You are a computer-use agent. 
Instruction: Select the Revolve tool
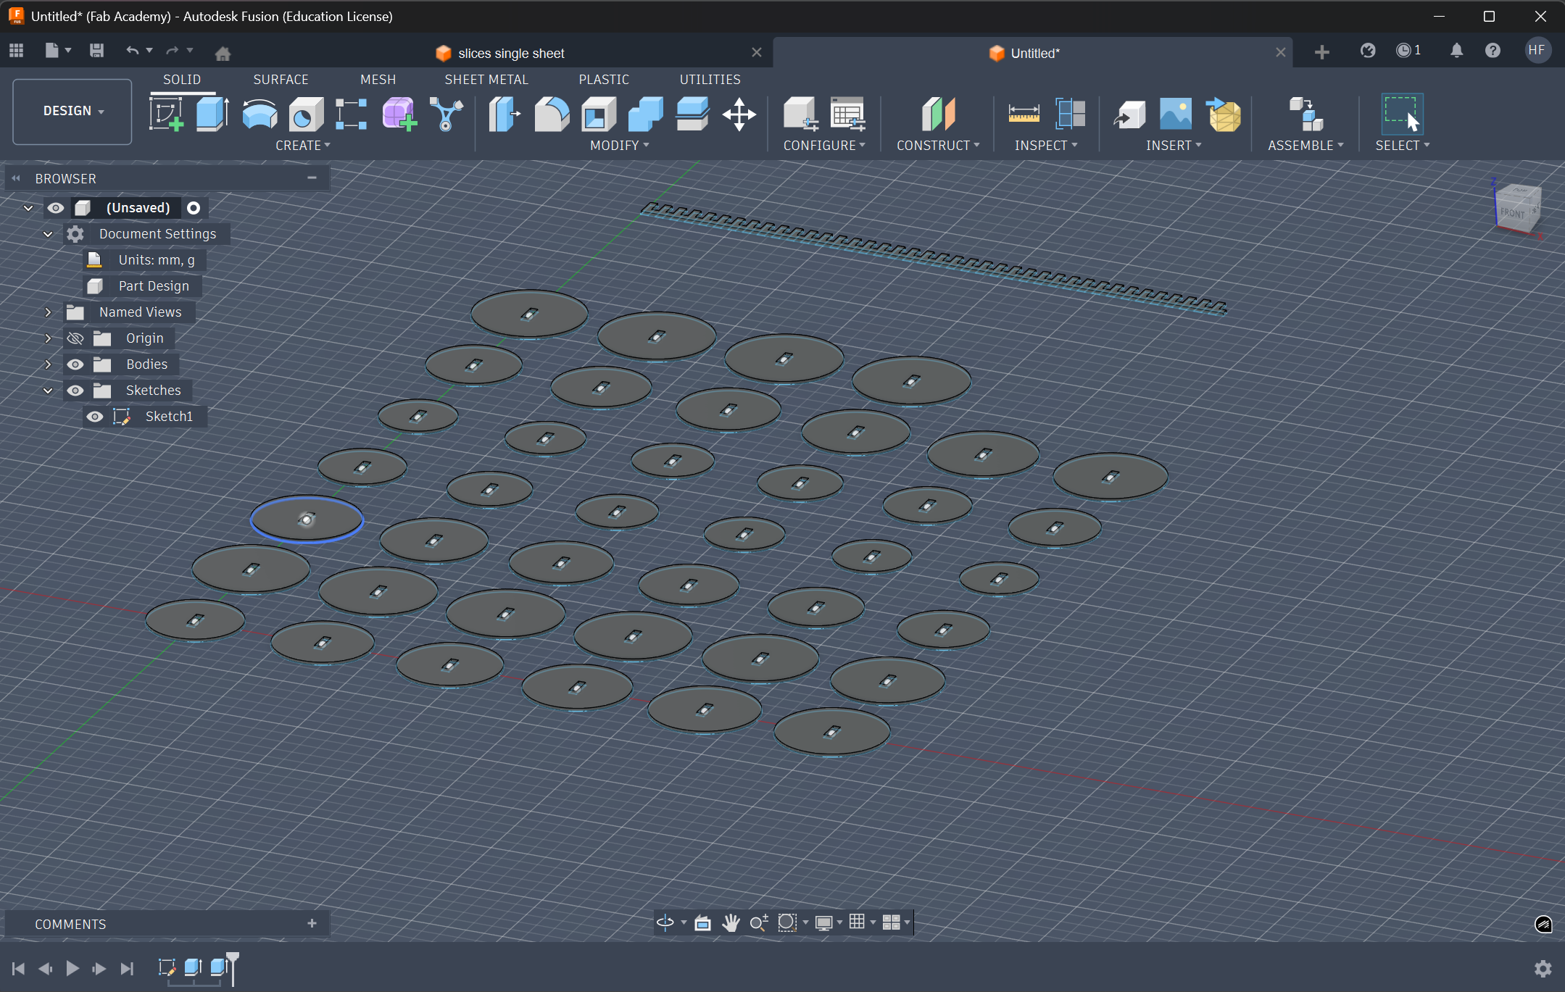(259, 114)
